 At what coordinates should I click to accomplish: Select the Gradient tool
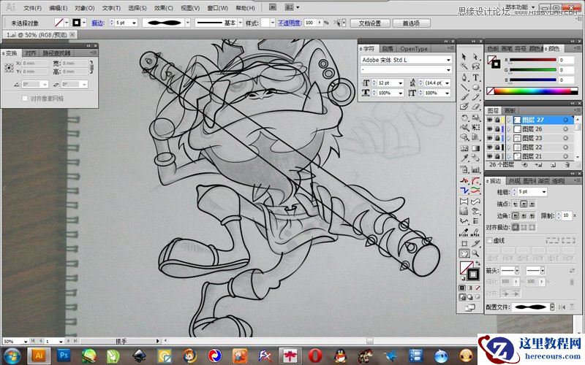tap(476, 148)
